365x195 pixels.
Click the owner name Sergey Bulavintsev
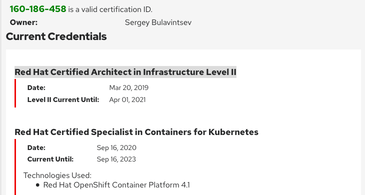(158, 22)
